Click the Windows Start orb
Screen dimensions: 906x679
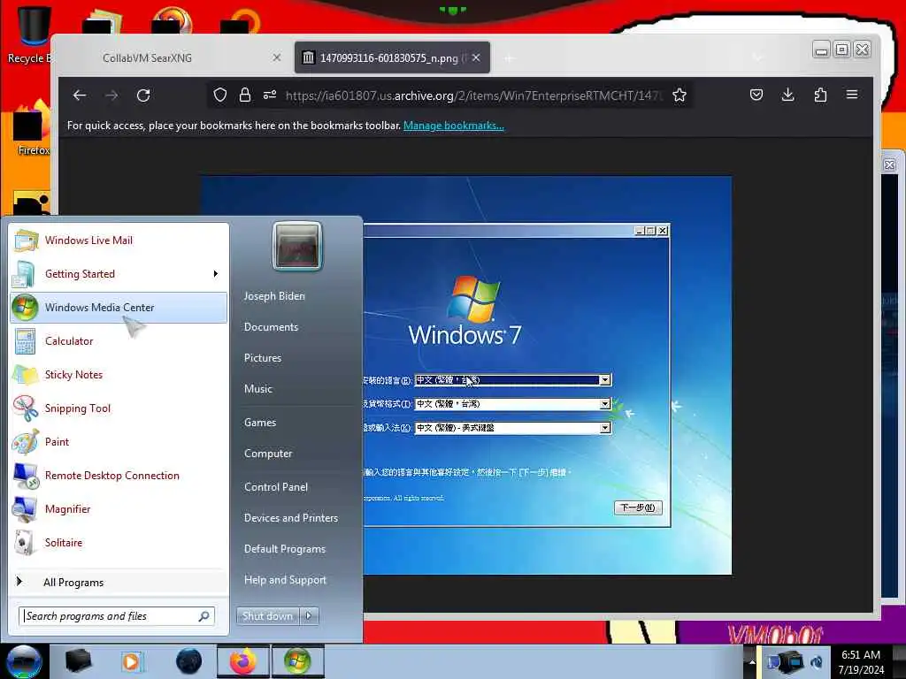click(x=23, y=661)
